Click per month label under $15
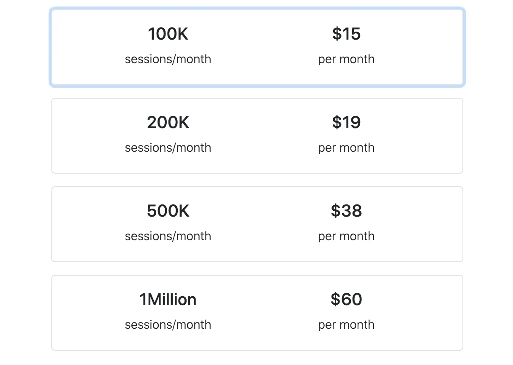Viewport: 513px width, 365px height. point(346,59)
